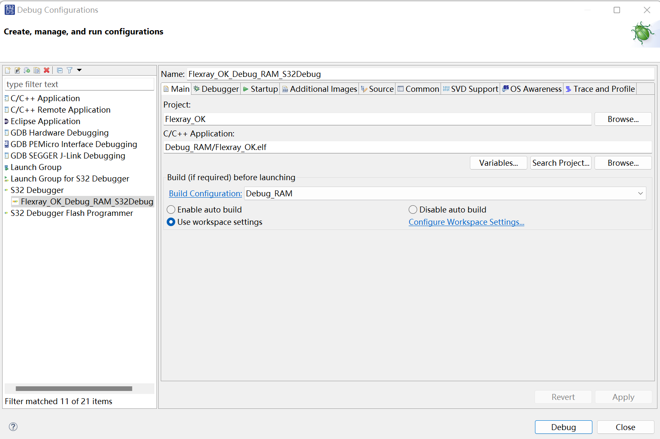Click the configuration list horizontal scrollbar
This screenshot has width=660, height=439.
click(x=74, y=388)
